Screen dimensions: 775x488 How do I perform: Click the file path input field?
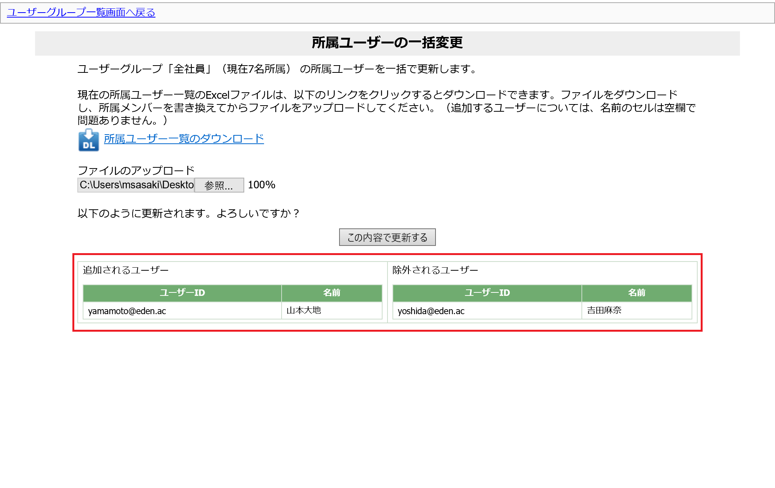pyautogui.click(x=136, y=185)
